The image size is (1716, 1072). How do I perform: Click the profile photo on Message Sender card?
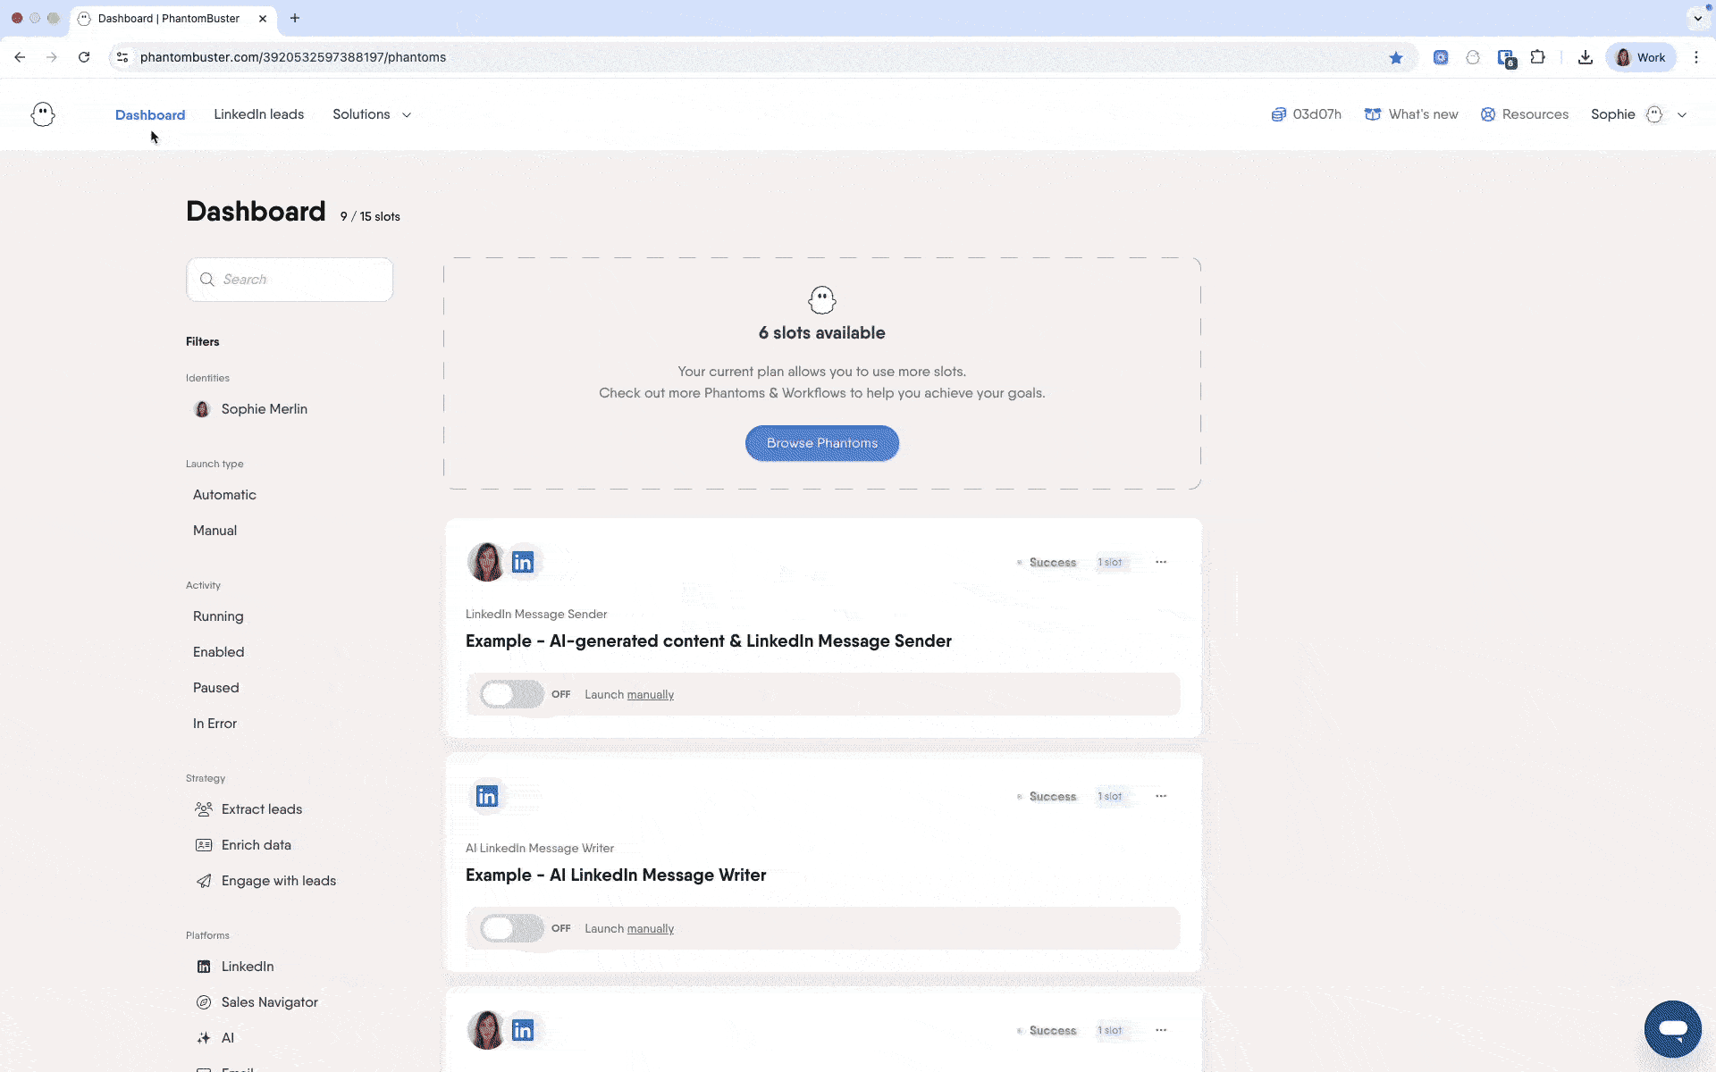coord(486,562)
